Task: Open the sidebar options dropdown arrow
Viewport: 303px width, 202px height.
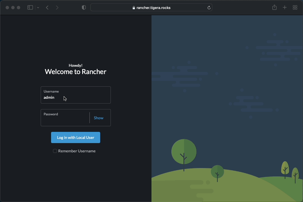Action: (38, 8)
